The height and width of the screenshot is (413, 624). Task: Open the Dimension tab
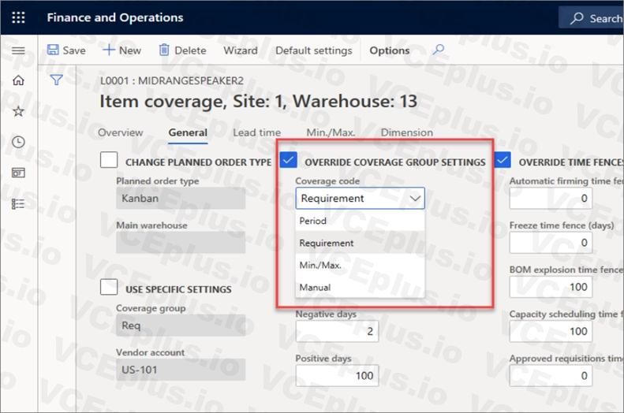tap(407, 132)
